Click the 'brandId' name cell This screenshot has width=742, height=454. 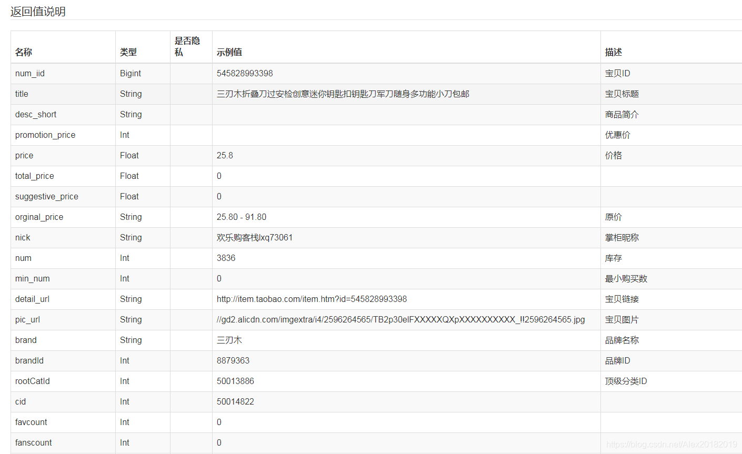pos(29,360)
